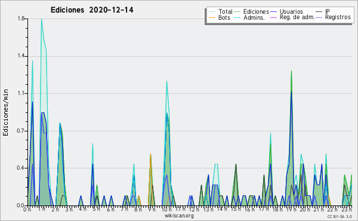Click the '6 h' x-axis label
The height and width of the screenshot is (221, 358).
point(110,209)
